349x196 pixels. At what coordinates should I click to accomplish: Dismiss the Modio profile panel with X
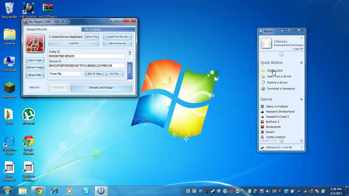click(301, 38)
